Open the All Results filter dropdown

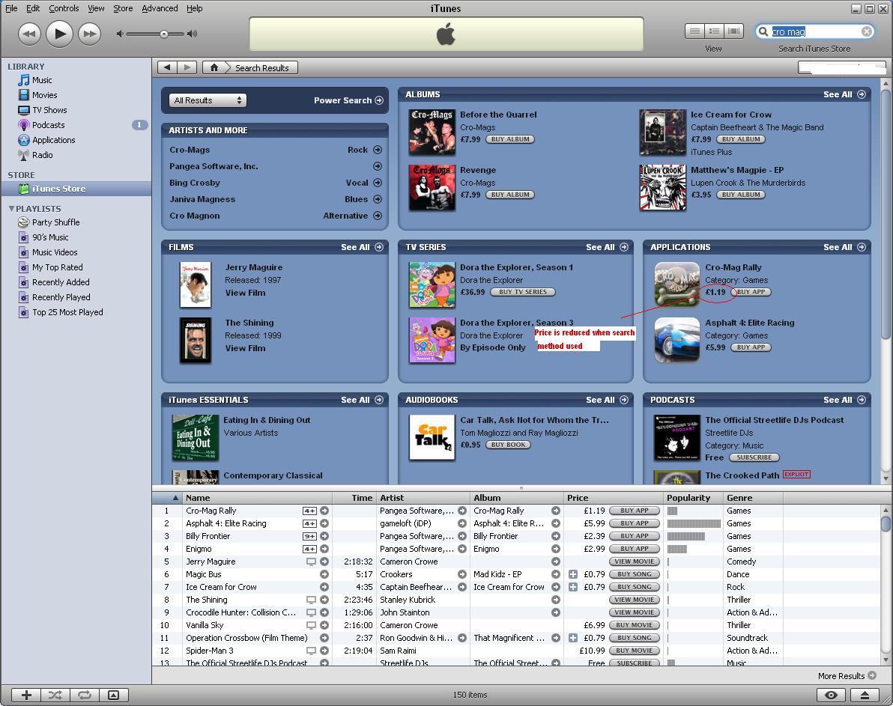click(208, 100)
